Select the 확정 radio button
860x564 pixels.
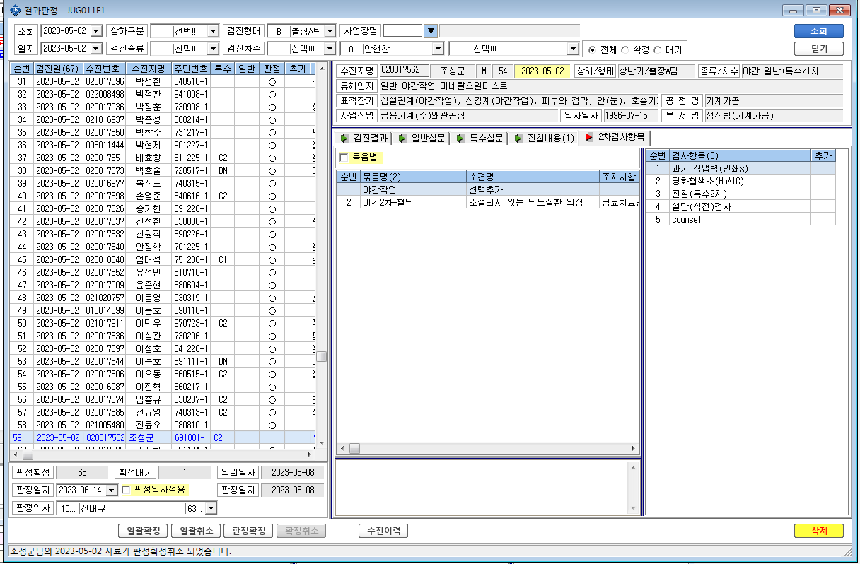625,49
